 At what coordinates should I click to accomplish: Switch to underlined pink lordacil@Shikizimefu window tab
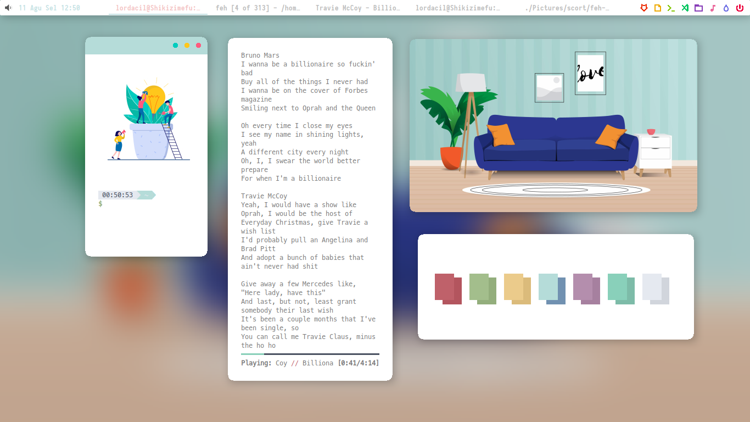point(158,8)
